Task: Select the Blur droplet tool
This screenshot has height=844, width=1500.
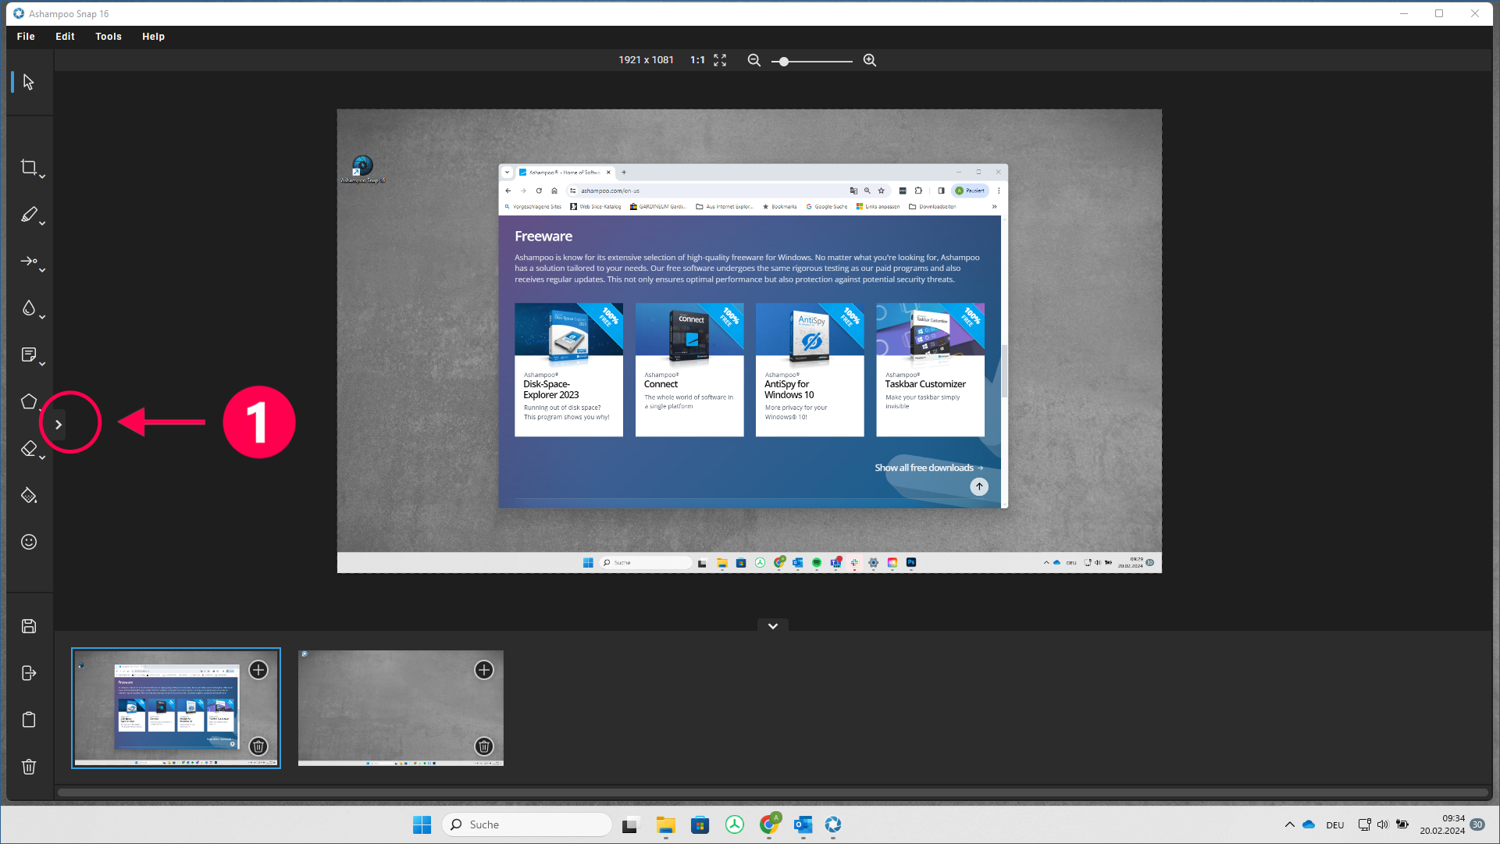Action: click(x=29, y=308)
